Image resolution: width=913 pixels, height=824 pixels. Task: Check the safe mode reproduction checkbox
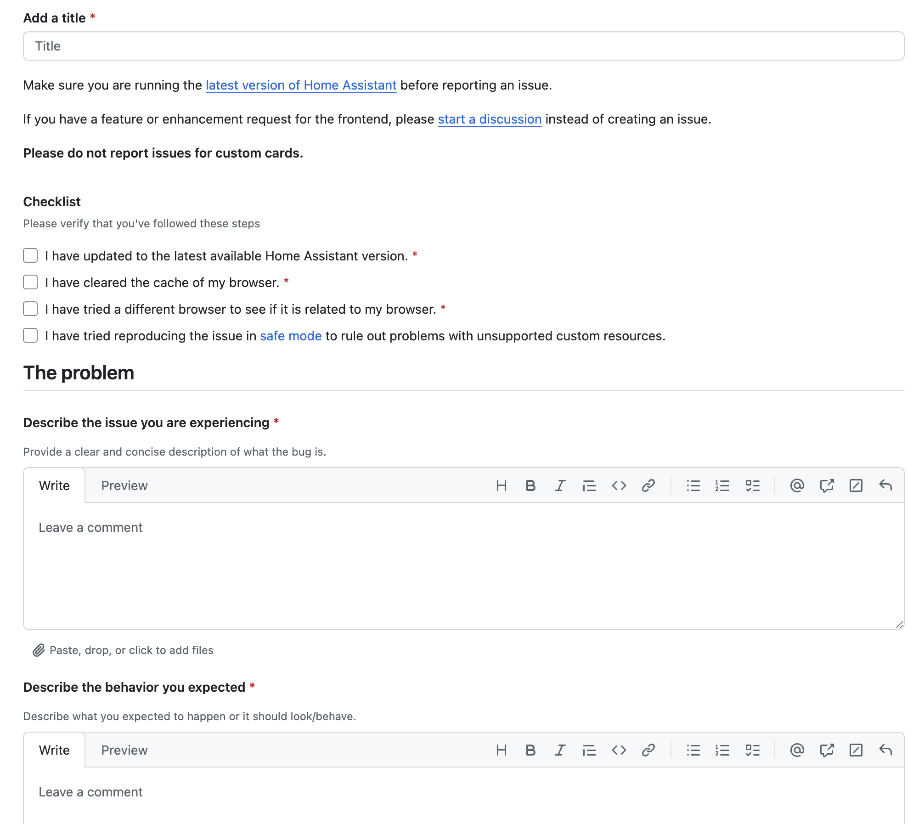coord(30,335)
